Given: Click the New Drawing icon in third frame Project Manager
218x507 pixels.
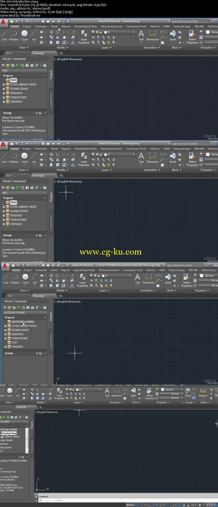Looking at the screenshot, I should 14,308.
